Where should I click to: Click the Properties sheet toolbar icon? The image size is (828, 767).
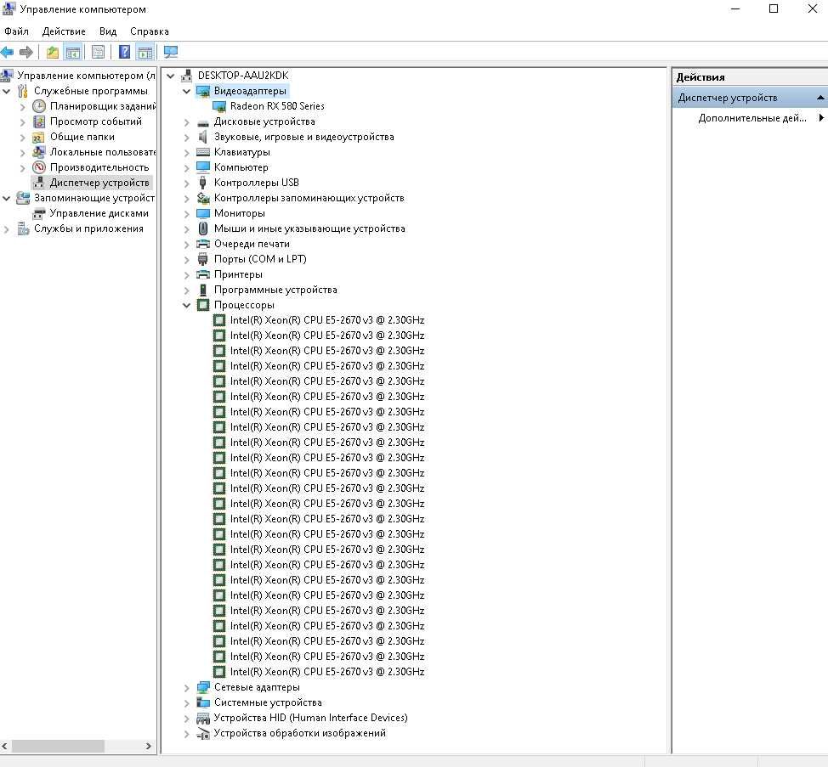(x=98, y=52)
